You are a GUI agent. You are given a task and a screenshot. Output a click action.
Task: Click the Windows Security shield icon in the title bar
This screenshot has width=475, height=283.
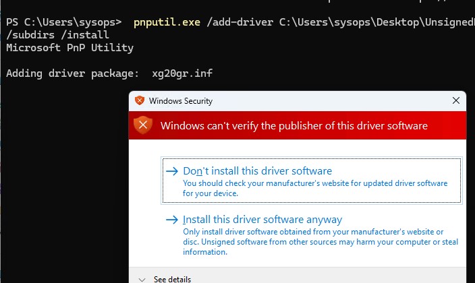(x=140, y=100)
